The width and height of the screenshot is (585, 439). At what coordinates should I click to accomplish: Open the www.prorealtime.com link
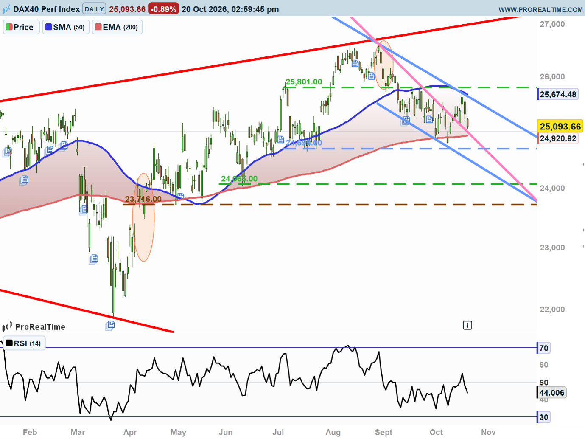(540, 9)
